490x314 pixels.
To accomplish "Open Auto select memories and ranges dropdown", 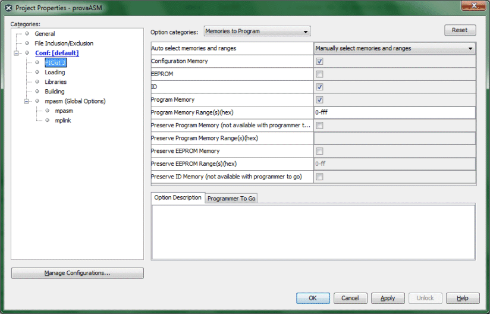I will [394, 48].
